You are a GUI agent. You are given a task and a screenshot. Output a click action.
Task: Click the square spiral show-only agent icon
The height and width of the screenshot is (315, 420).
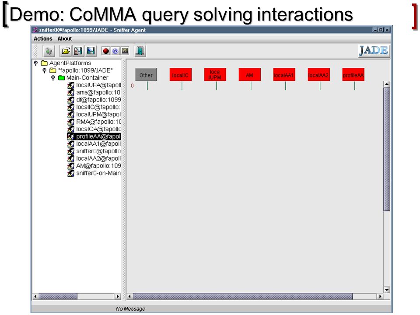tap(125, 51)
